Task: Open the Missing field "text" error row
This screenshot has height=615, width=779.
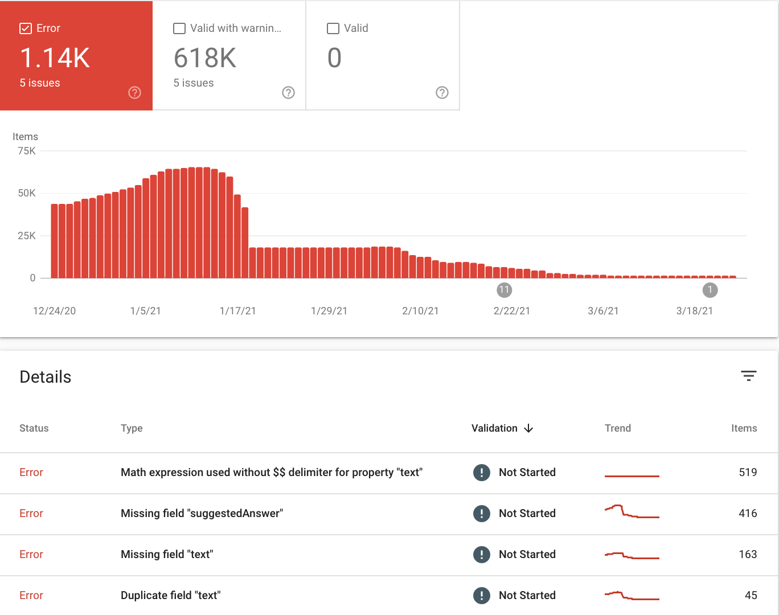Action: point(167,554)
